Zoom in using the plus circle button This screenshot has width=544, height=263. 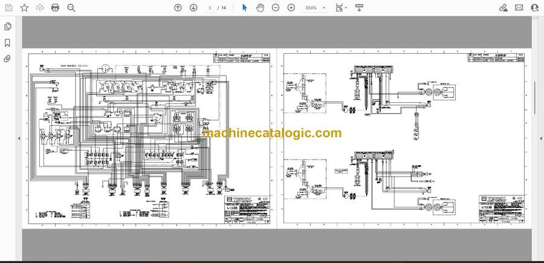tap(291, 8)
